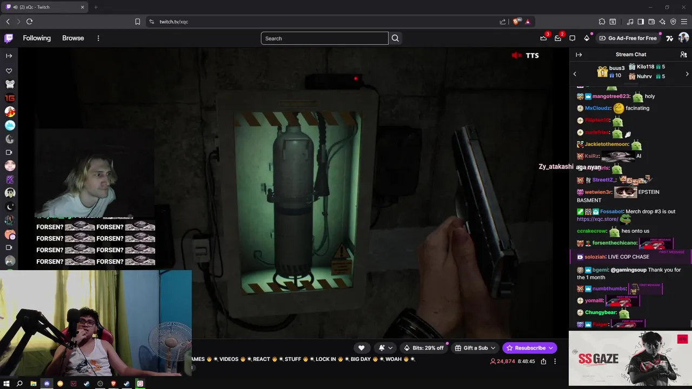Open Windows taskbar search
This screenshot has height=389, width=692.
19,384
